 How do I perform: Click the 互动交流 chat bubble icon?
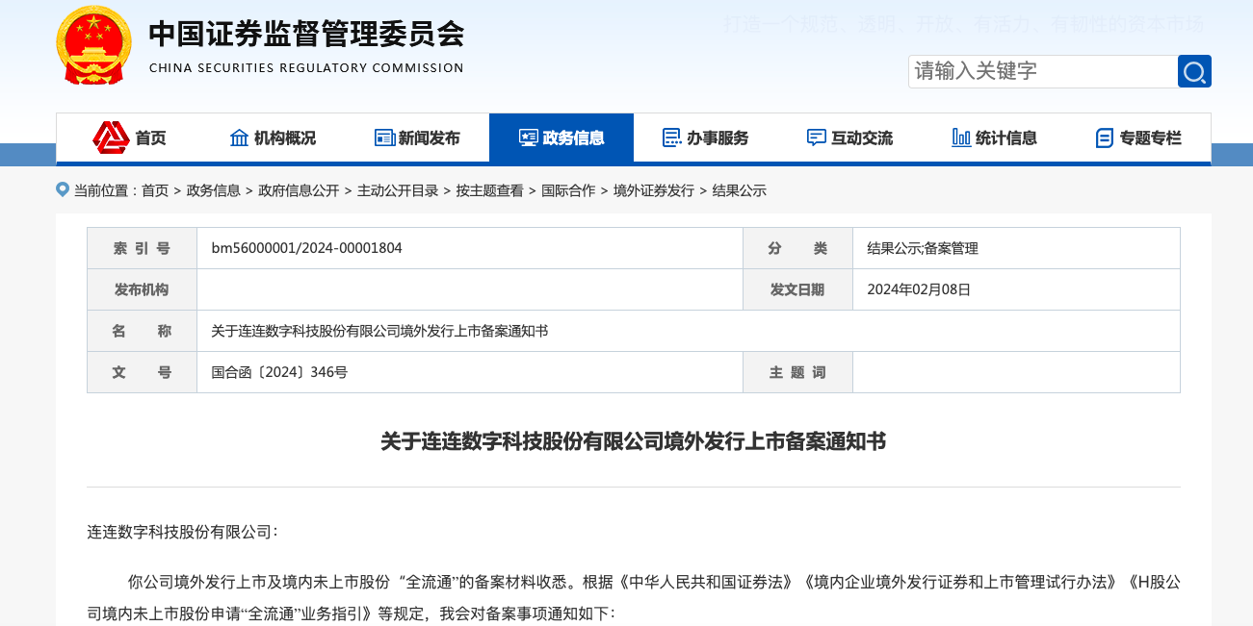[x=817, y=138]
